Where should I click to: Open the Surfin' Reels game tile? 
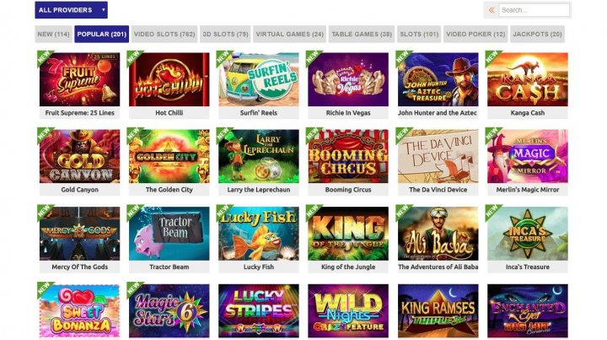click(x=259, y=79)
